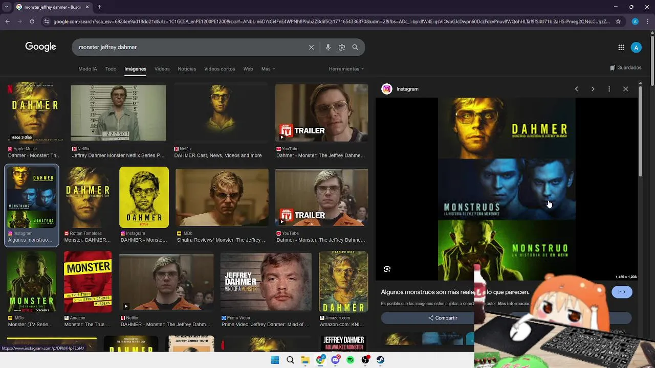Open IMDb Monster TV Series thumbnail

(x=32, y=282)
